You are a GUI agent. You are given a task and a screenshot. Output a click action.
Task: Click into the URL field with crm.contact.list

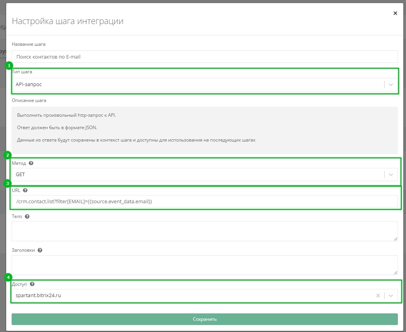(x=204, y=201)
